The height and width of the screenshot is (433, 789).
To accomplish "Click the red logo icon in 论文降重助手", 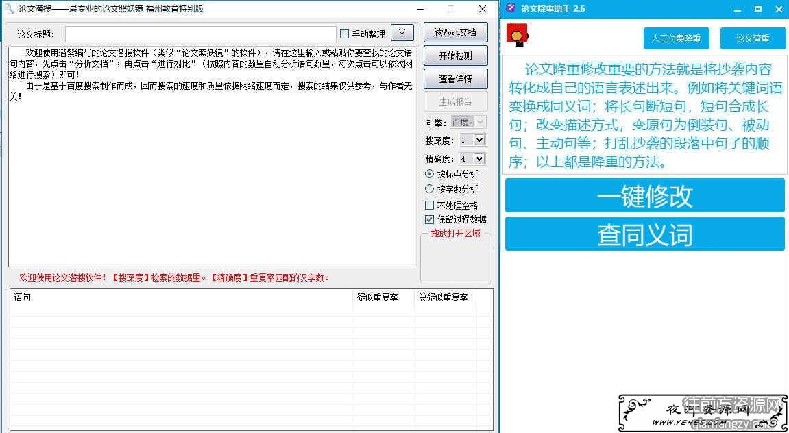I will click(x=518, y=35).
